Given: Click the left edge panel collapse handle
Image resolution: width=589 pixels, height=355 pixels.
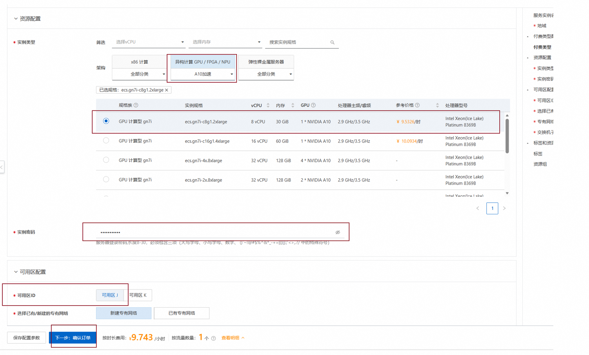Looking at the screenshot, I should [x=2, y=167].
